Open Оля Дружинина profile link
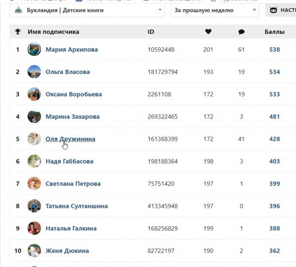Screen dimensions: 296x267 71,139
